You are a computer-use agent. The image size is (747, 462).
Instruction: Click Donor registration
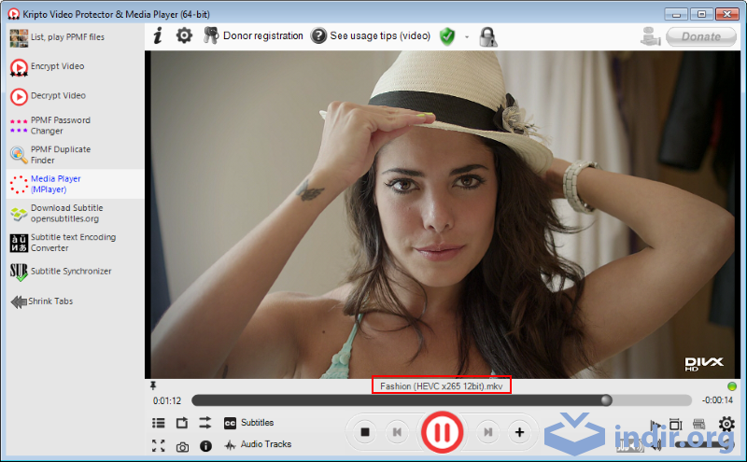[253, 35]
